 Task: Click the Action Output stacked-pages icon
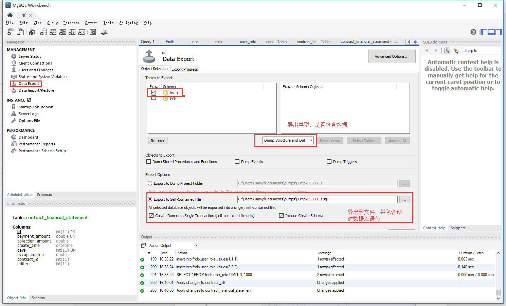(143, 246)
